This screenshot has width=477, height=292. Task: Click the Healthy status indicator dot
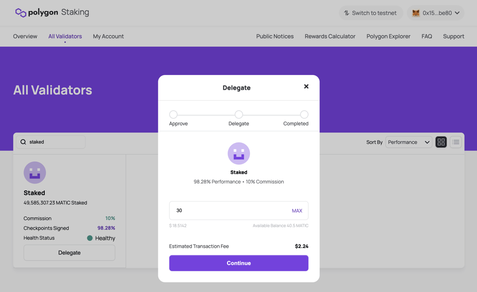(90, 238)
